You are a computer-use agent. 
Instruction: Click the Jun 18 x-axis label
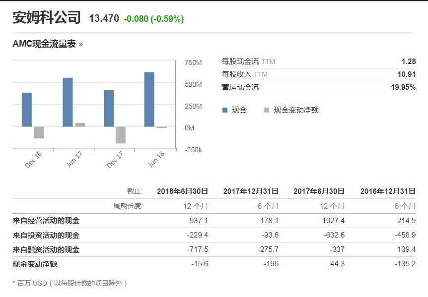[x=156, y=159]
